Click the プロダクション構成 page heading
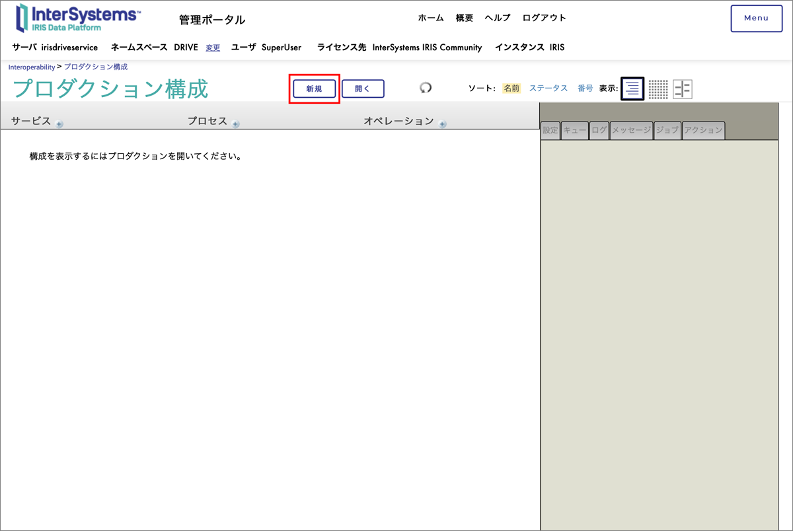 110,88
